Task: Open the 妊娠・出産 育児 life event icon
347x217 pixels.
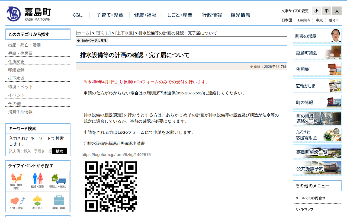Action: [16, 181]
